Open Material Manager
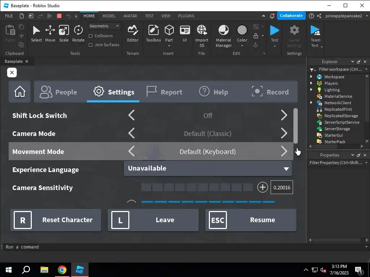370x277 pixels. 223,36
